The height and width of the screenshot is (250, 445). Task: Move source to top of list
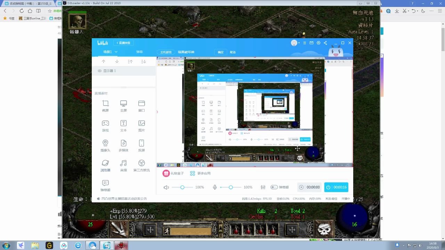point(130,61)
